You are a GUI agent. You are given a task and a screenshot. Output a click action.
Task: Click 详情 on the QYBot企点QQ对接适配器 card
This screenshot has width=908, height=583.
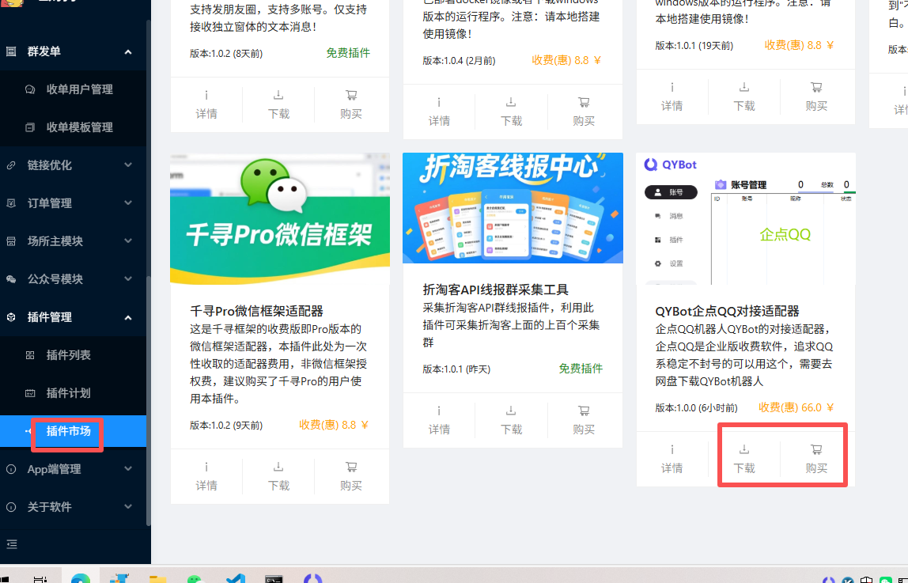[x=672, y=468]
